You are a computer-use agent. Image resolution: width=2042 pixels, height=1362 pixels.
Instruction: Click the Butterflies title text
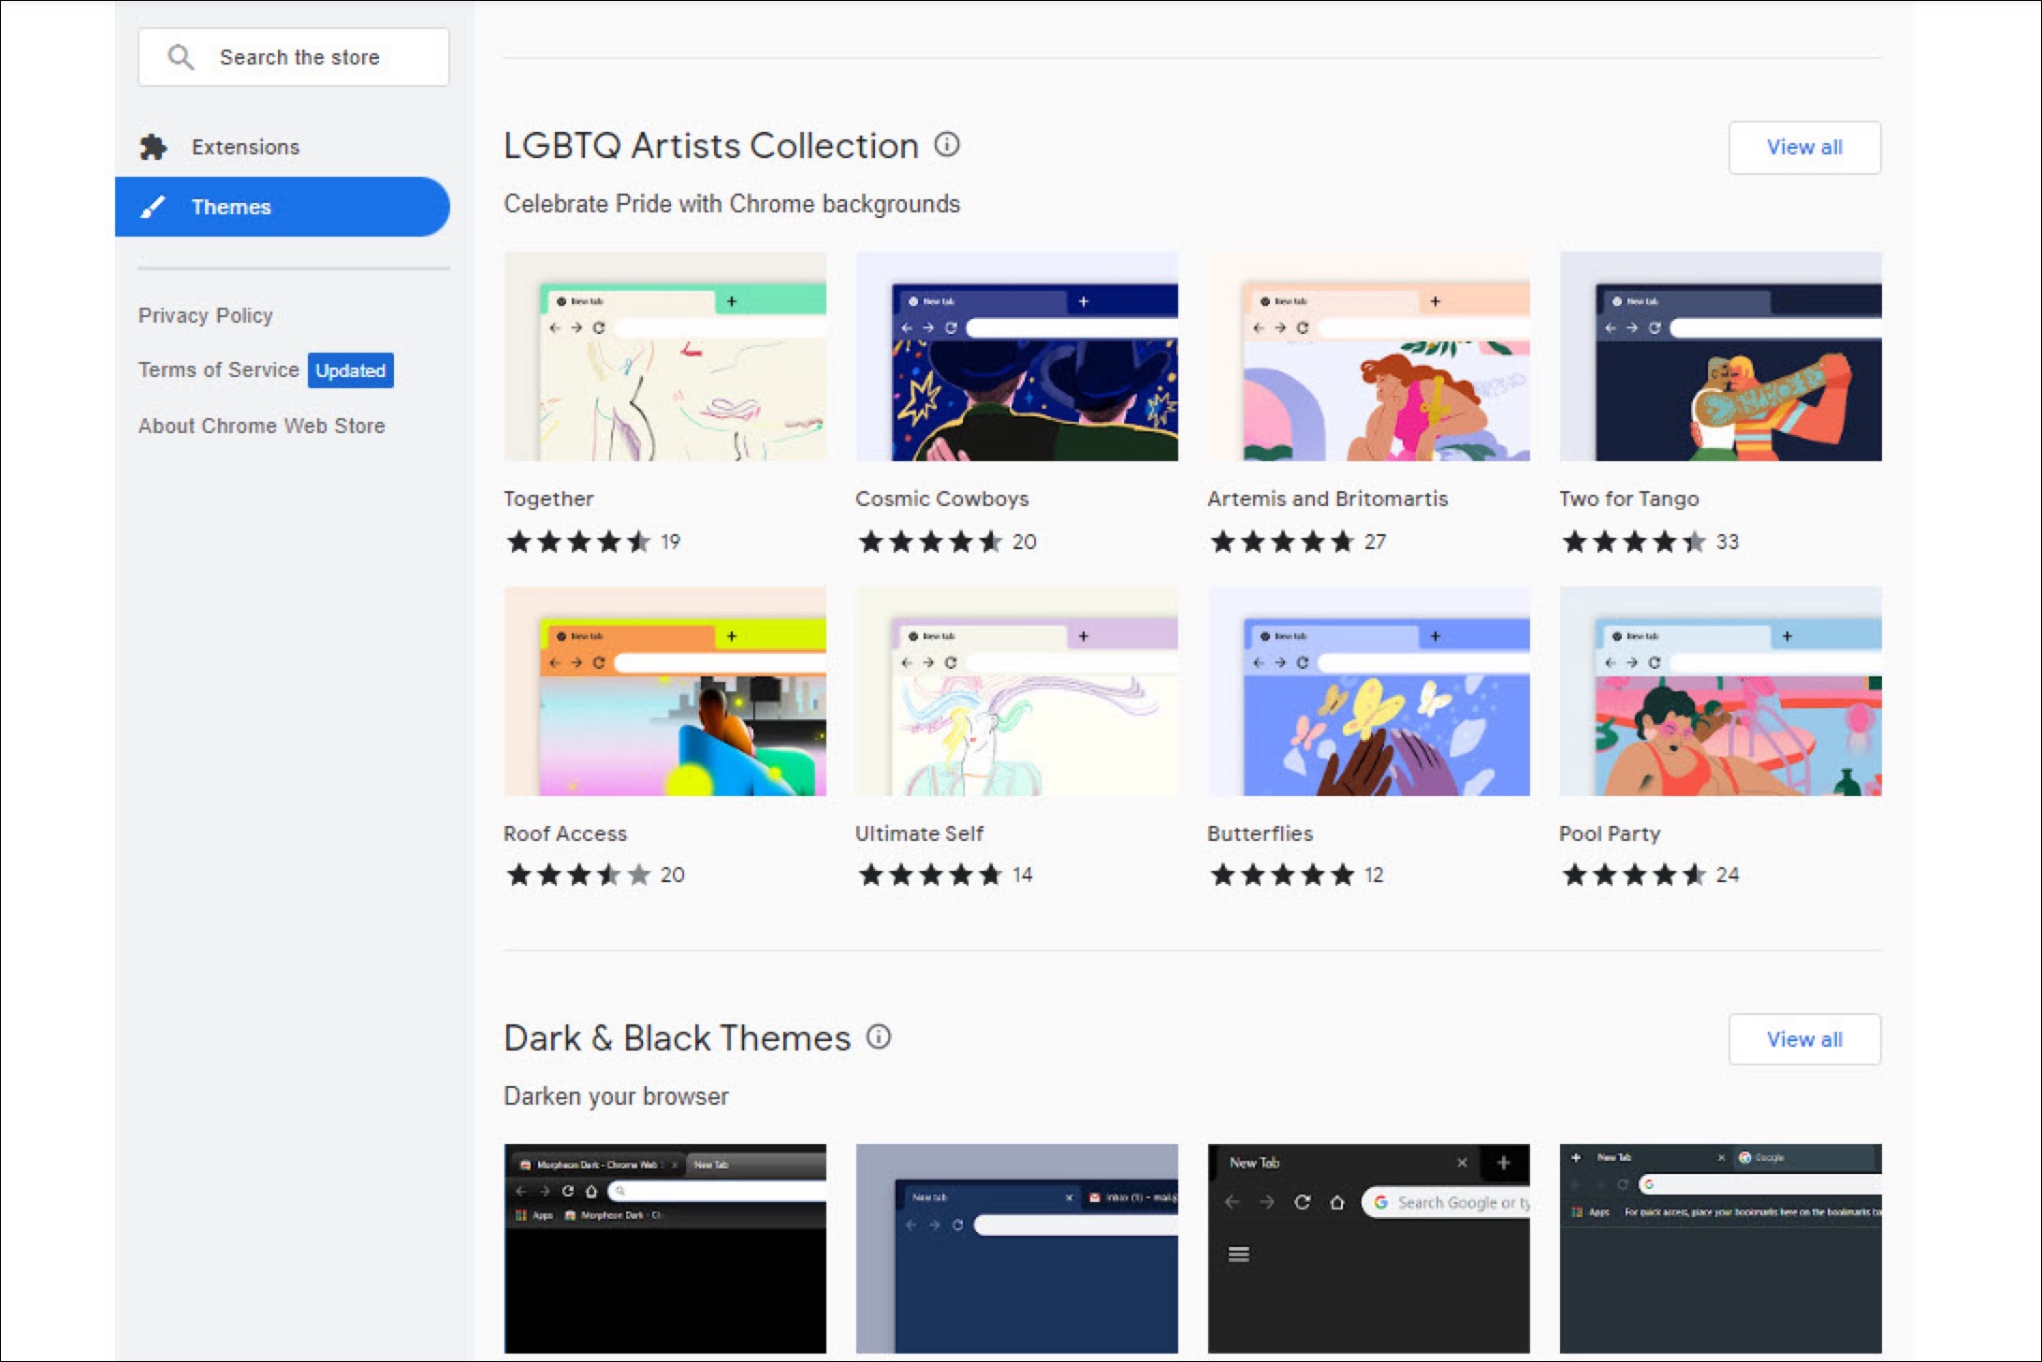1261,833
